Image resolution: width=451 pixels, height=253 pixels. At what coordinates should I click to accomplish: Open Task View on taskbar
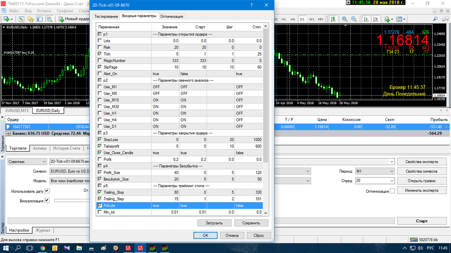[x=30, y=248]
